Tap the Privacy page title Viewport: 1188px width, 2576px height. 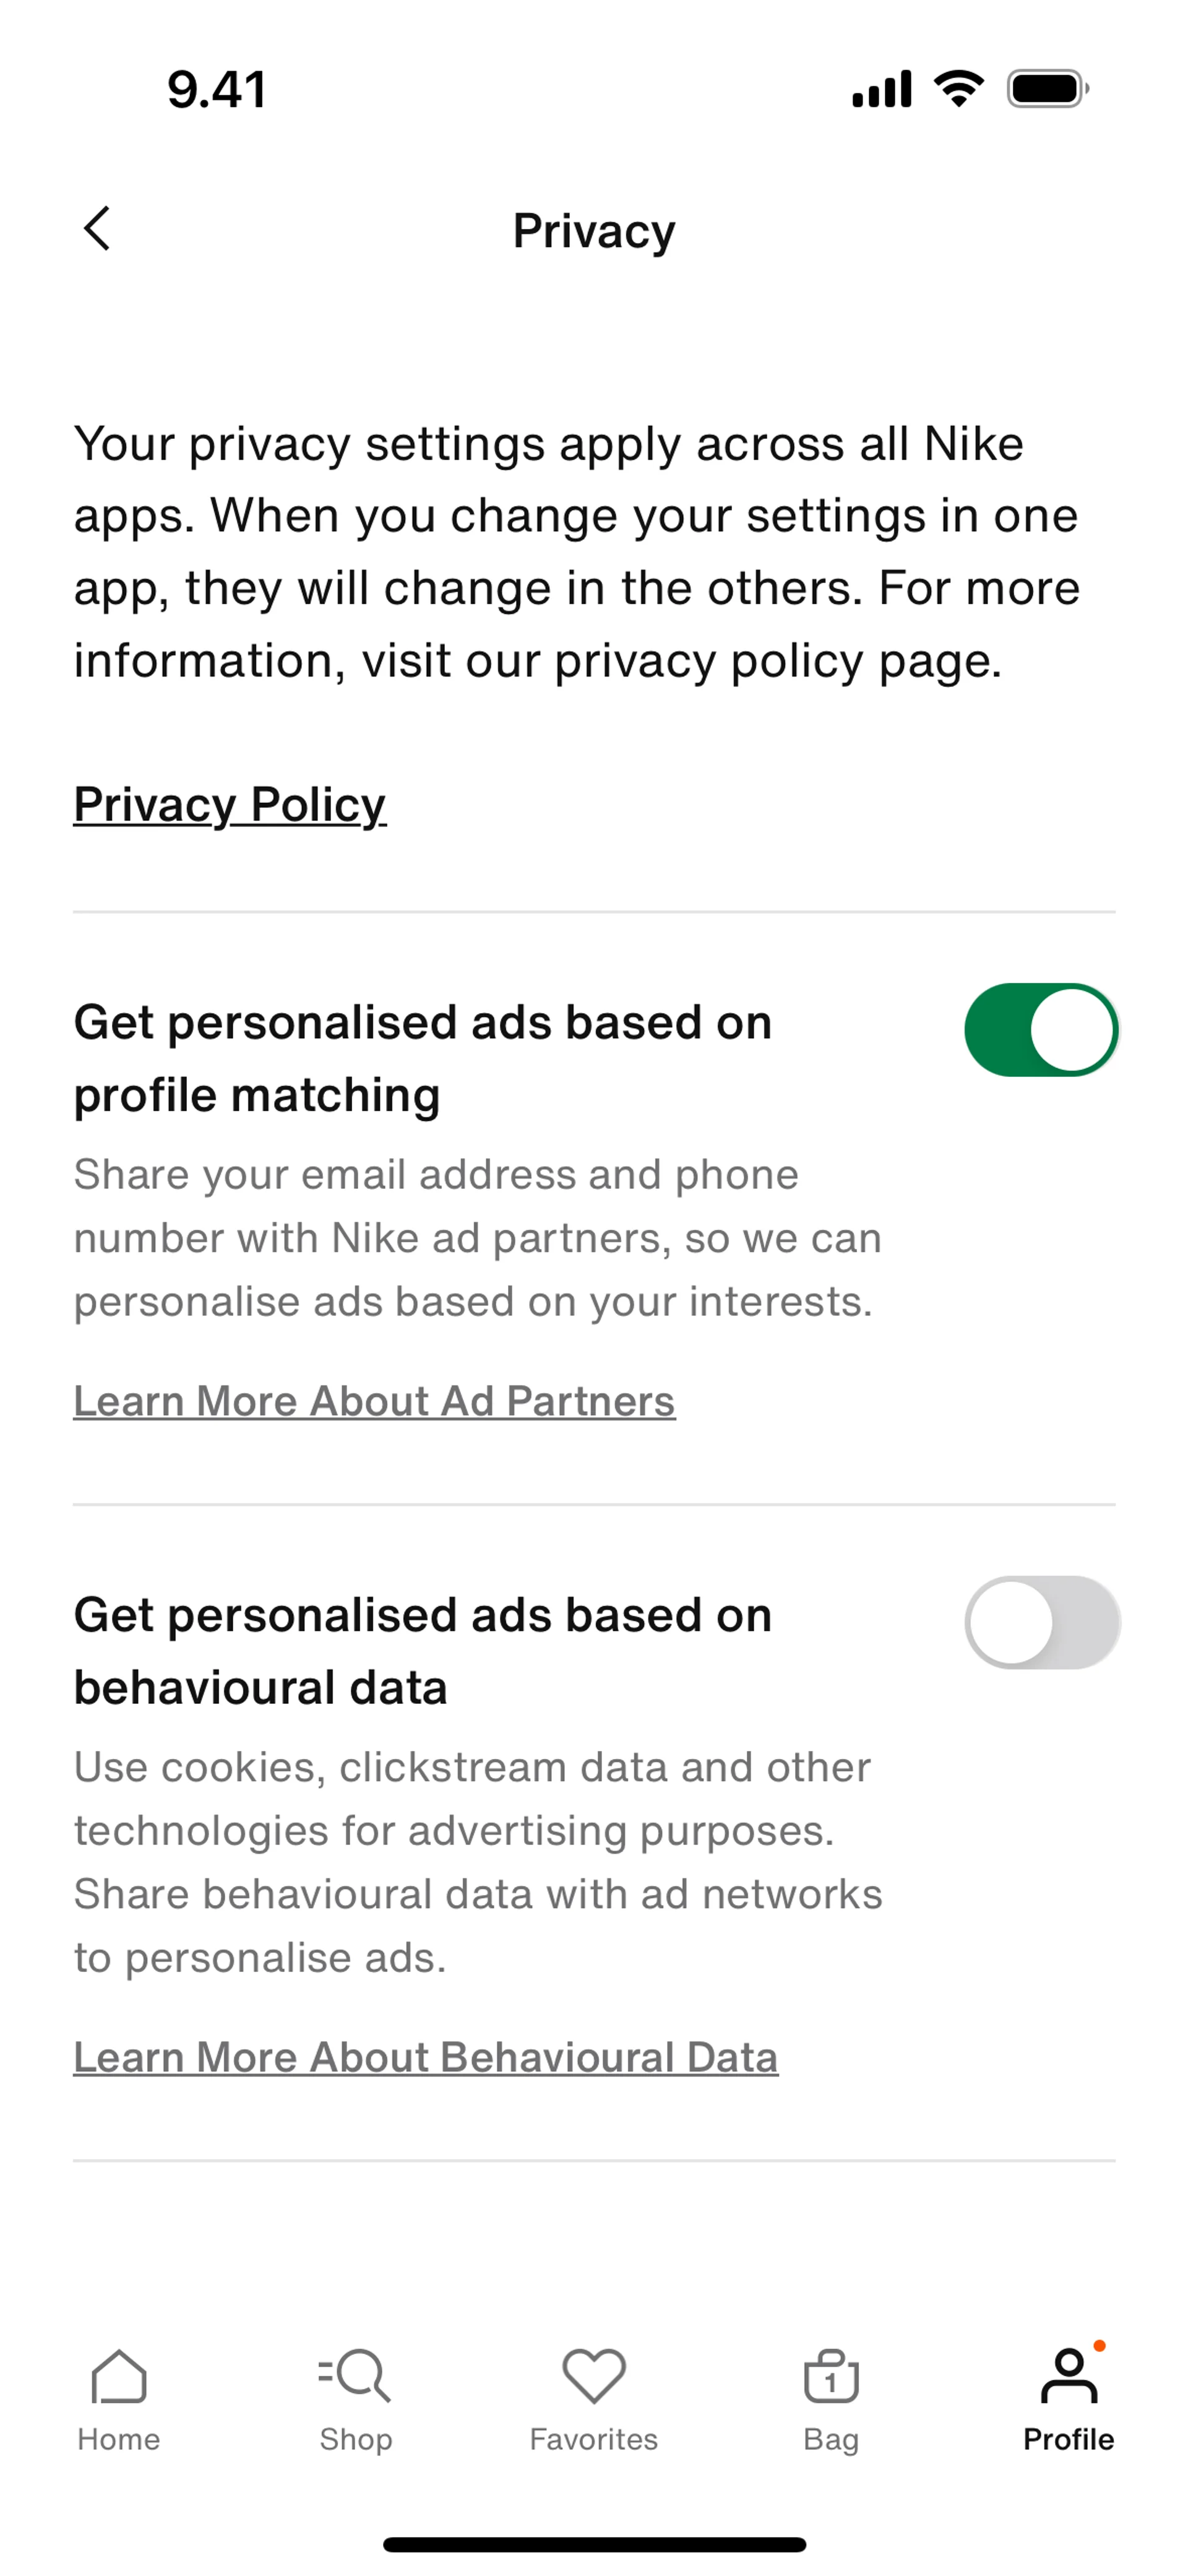click(x=594, y=231)
